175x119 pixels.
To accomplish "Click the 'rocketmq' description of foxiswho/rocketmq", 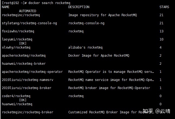I will [x=76, y=31].
